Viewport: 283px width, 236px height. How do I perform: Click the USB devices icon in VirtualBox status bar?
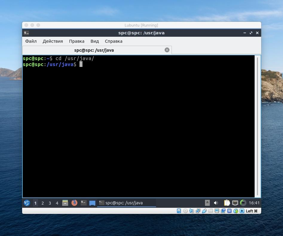coord(204,211)
